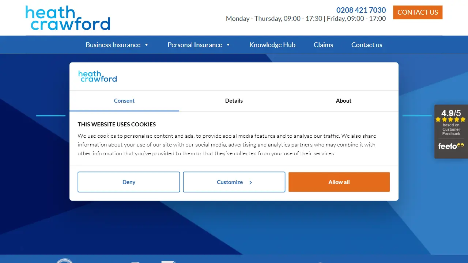Viewport: 468px width, 263px height.
Task: Click the orange CONTACT US button
Action: point(418,12)
